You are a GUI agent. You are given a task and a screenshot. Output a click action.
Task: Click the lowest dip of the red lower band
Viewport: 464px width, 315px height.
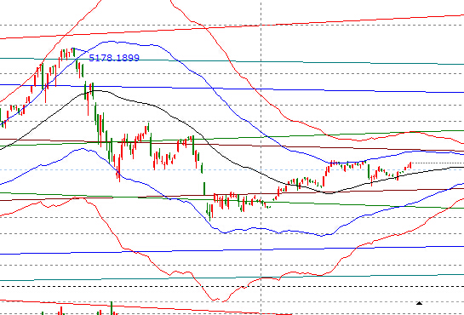click(x=215, y=300)
